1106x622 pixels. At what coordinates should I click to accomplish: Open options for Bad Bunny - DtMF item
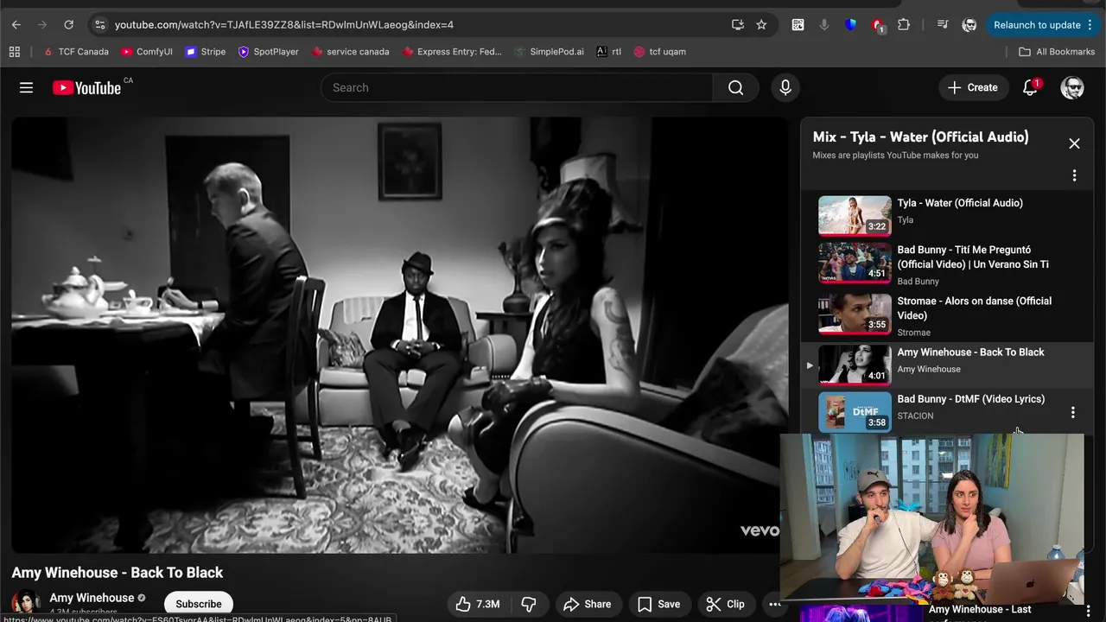coord(1073,413)
